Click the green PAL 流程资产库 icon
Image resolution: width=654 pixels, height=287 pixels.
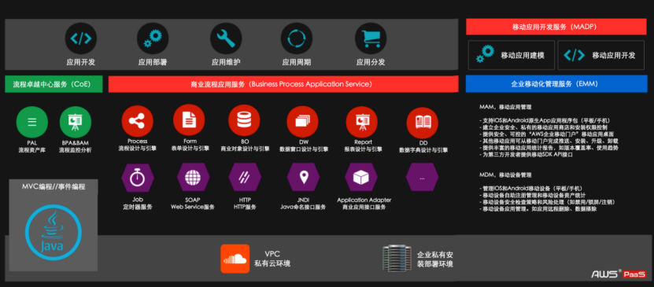pyautogui.click(x=32, y=123)
